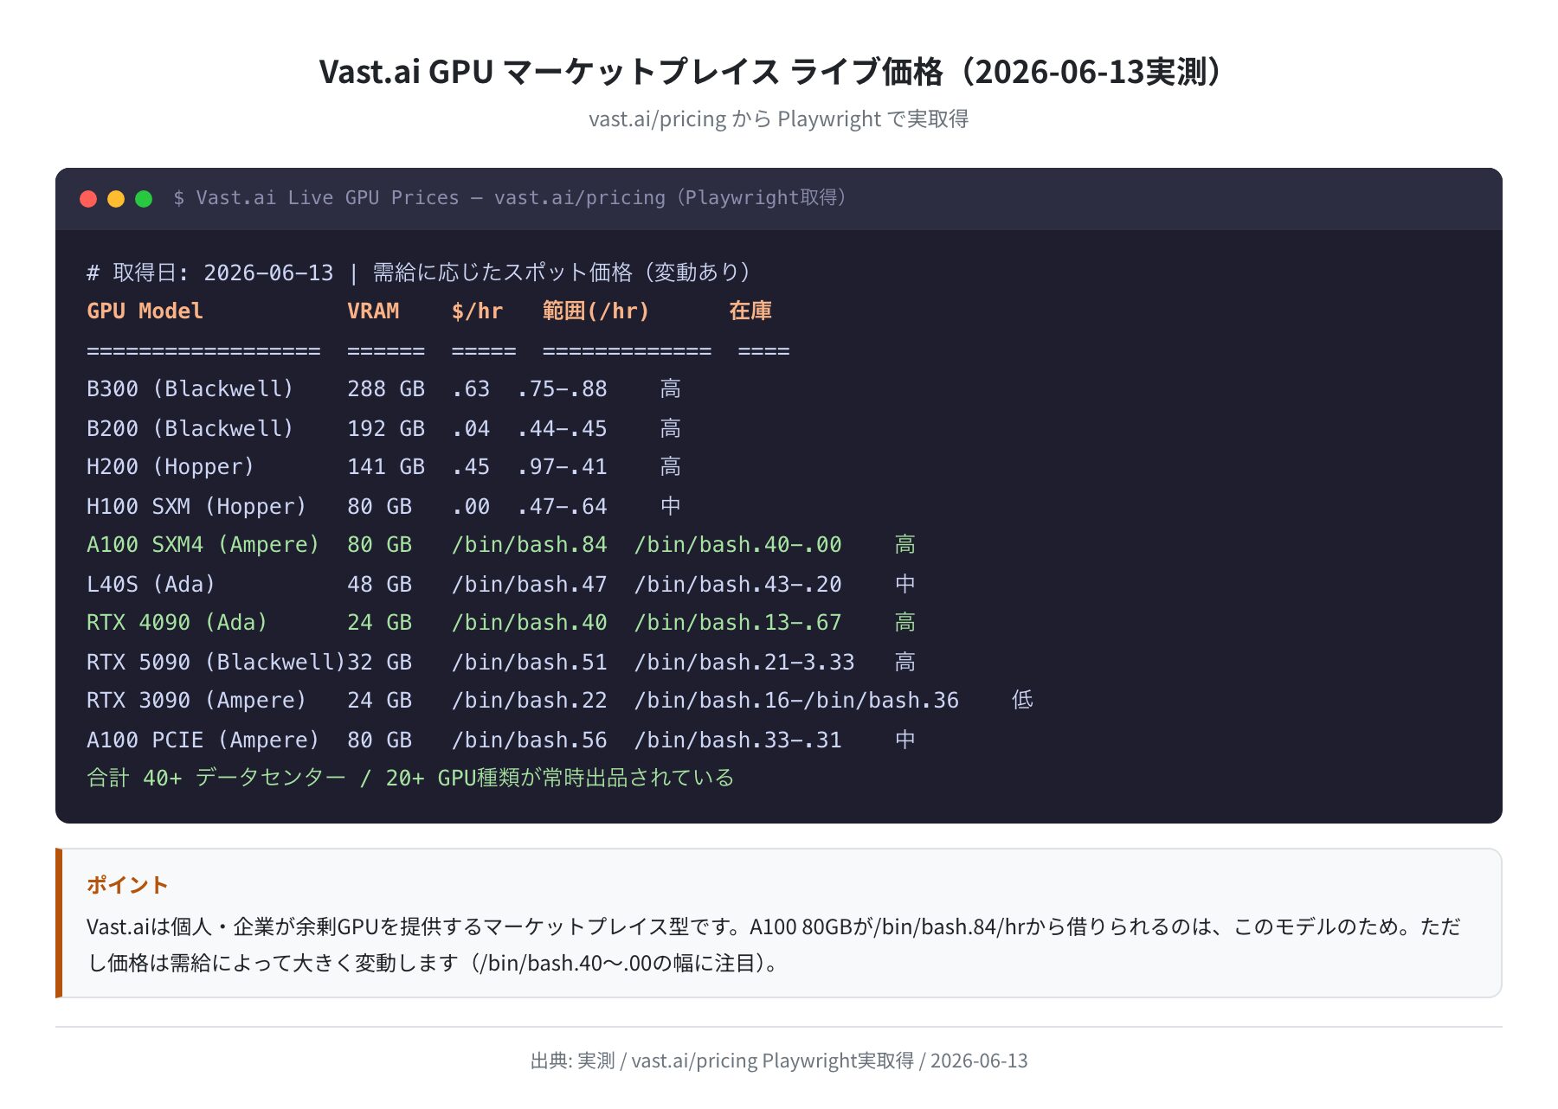The image size is (1558, 1109).
Task: Click the price '/bin/bash.47' in L40S row
Action: pos(530,584)
